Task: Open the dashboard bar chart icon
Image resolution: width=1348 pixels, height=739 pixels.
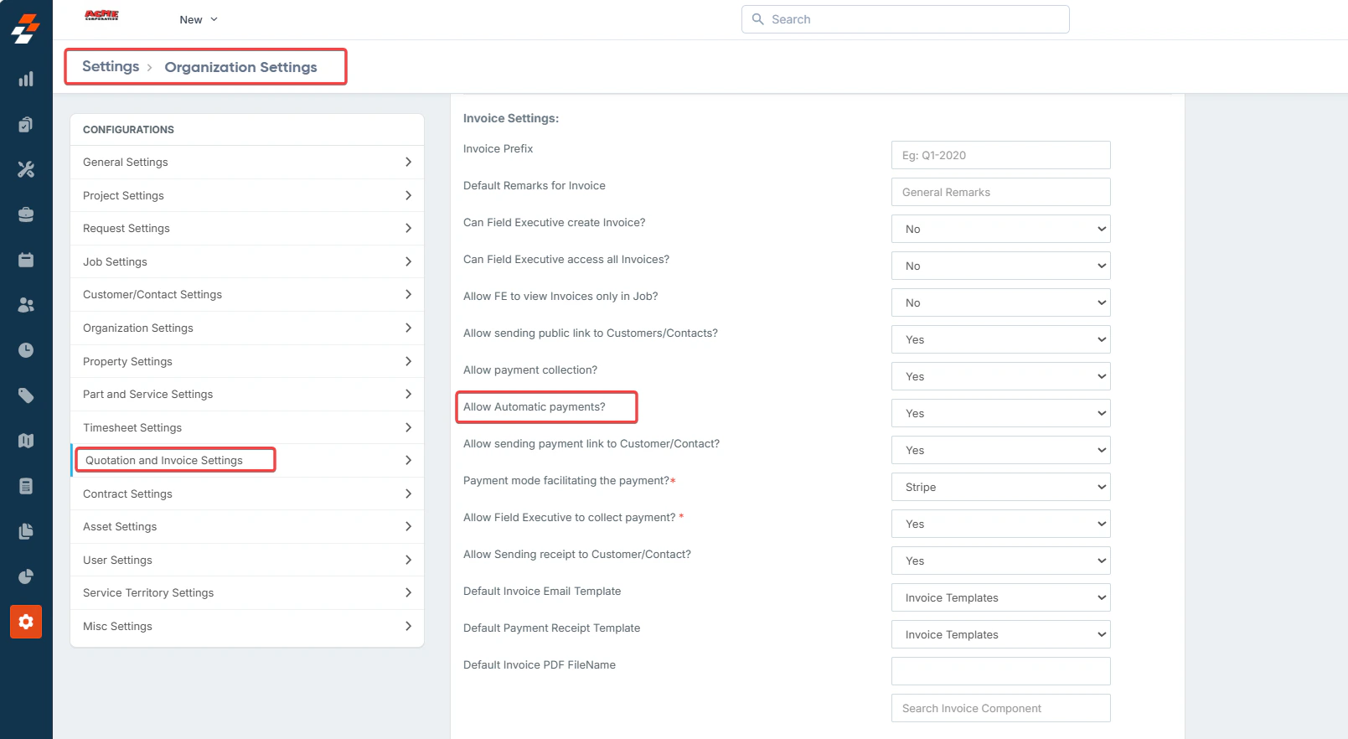Action: 26,79
